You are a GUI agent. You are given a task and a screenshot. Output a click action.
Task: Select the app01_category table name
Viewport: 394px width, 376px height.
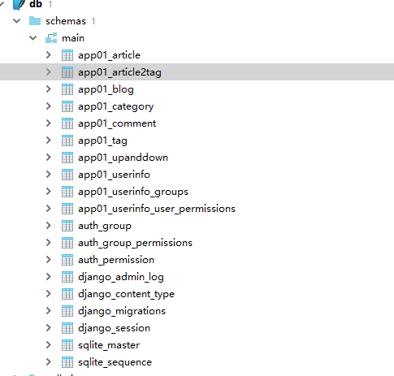(x=115, y=106)
